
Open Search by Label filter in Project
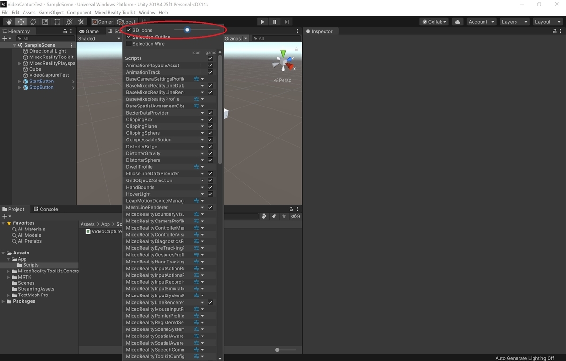pyautogui.click(x=274, y=216)
